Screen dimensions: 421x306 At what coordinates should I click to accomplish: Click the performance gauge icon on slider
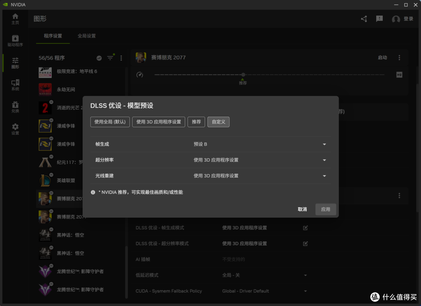[140, 75]
